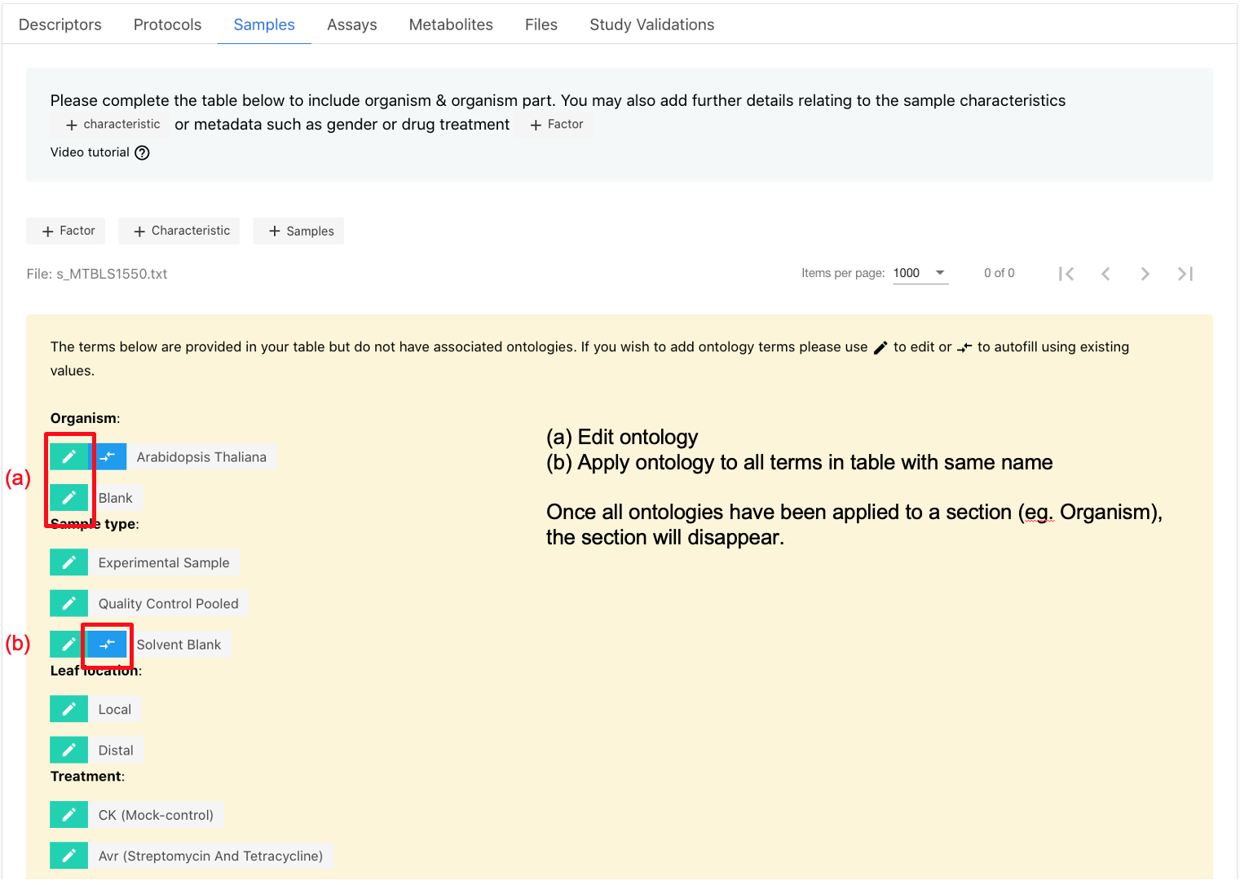This screenshot has width=1240, height=885.
Task: Edit ontology for Arabidopsis Thaliana
Action: (68, 456)
